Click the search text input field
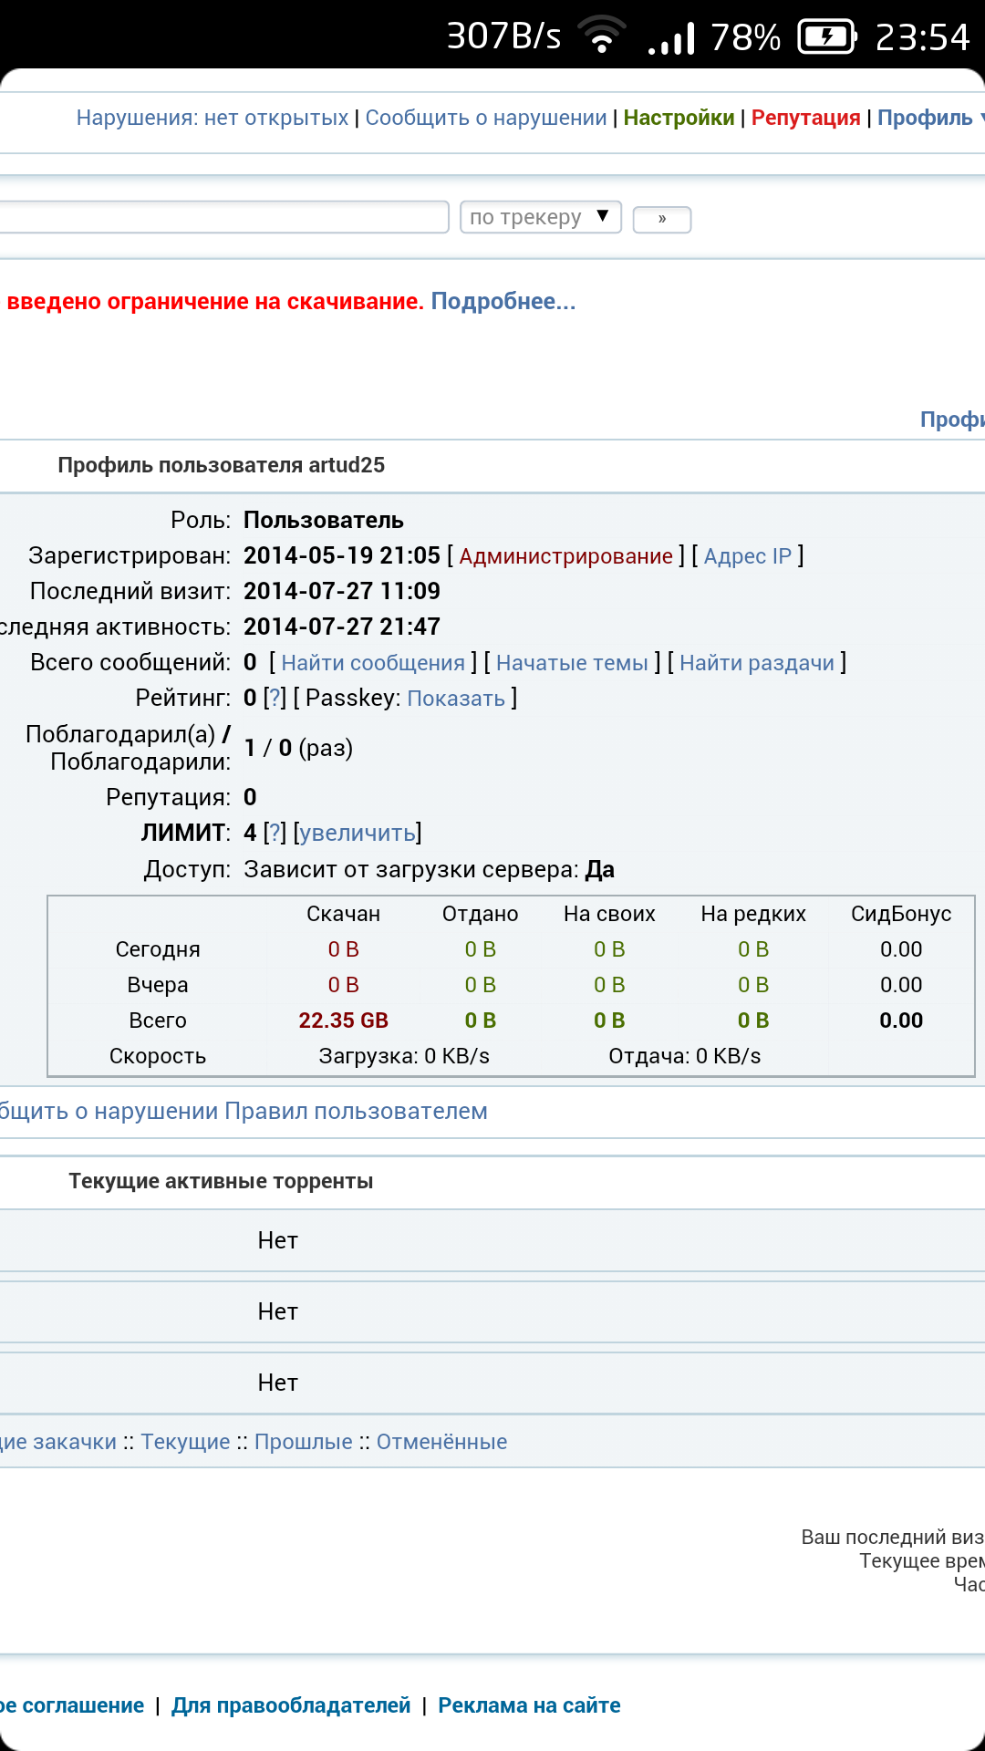The width and height of the screenshot is (985, 1751). click(223, 217)
